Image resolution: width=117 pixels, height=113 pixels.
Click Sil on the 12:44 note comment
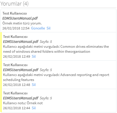(x=34, y=108)
